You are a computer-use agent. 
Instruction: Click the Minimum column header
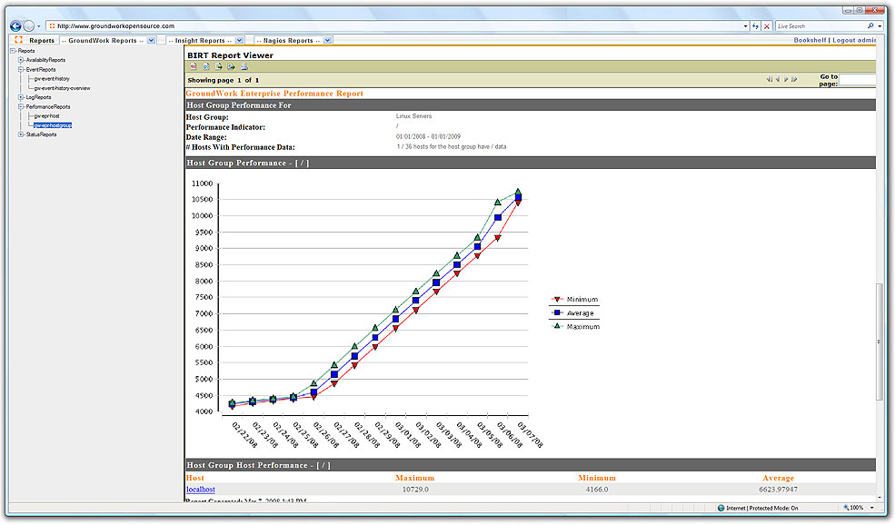point(596,478)
